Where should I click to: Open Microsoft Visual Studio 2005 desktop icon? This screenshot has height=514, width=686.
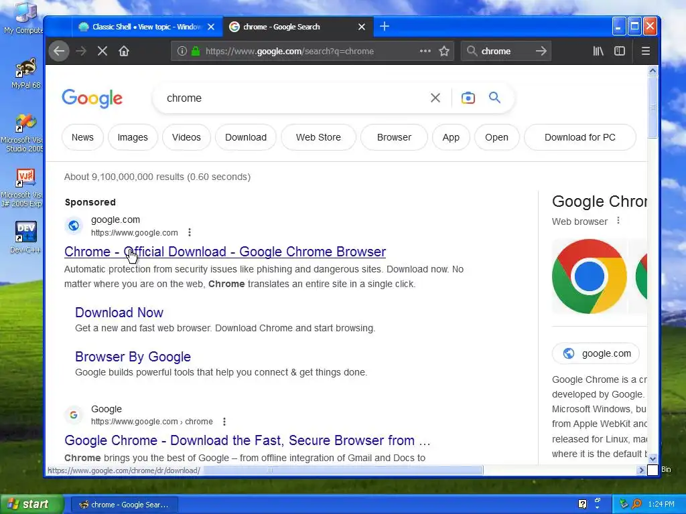(23, 133)
